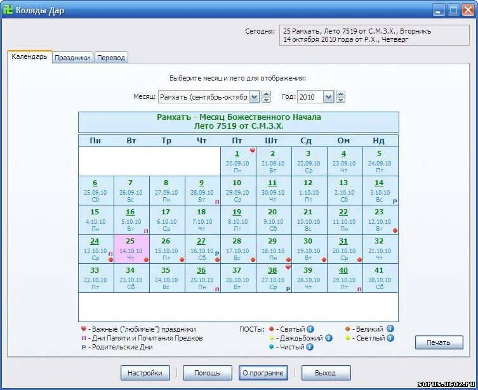This screenshot has height=390, width=478.
Task: Click the heart icon on day 1
Action: click(253, 150)
